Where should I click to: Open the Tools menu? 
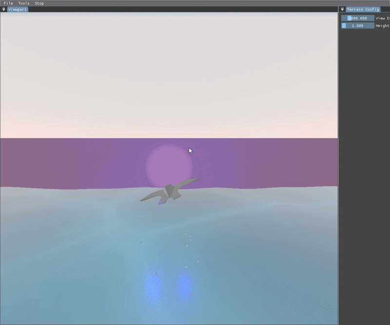point(23,3)
